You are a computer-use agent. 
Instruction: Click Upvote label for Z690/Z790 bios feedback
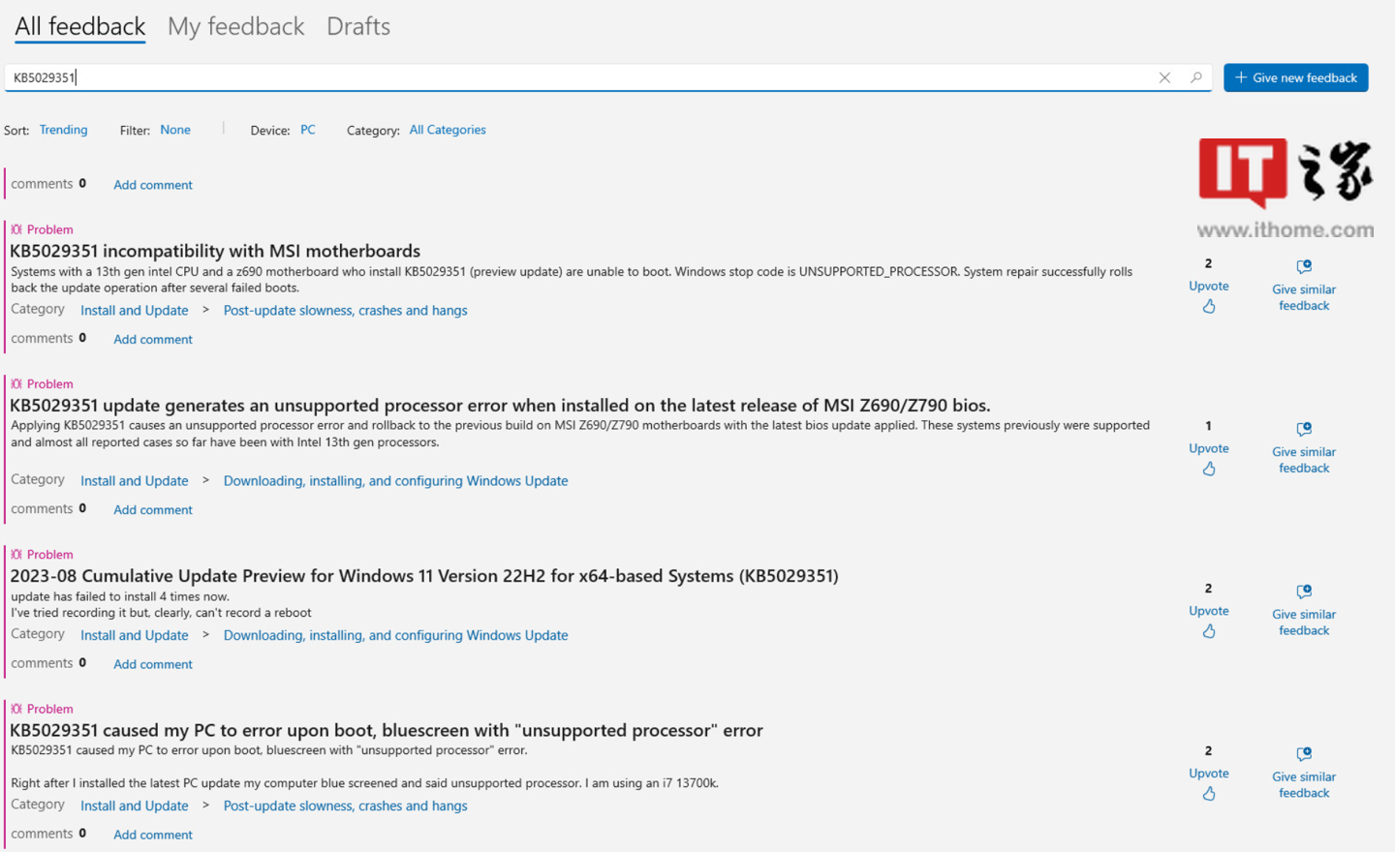coord(1209,448)
